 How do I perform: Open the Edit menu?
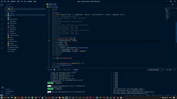pos(8,1)
